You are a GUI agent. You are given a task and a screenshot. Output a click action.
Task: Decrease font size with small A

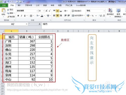click(x=50, y=11)
